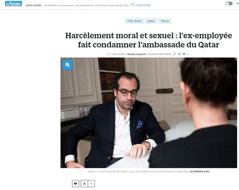The image size is (239, 190).
Task: Print the article with printer icon
Action: coord(75,183)
